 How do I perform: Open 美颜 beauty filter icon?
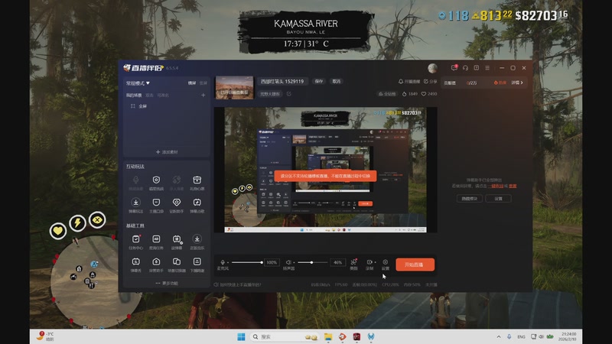point(353,264)
